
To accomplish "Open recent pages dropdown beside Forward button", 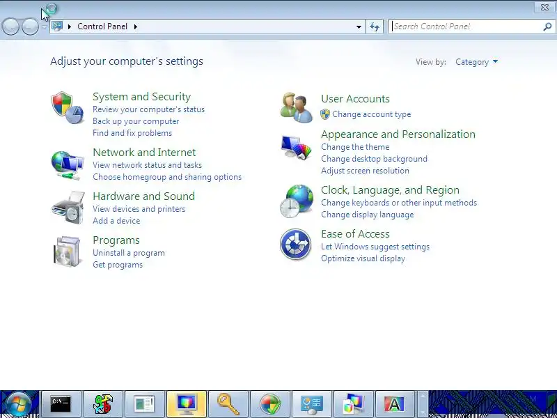I will click(x=44, y=26).
